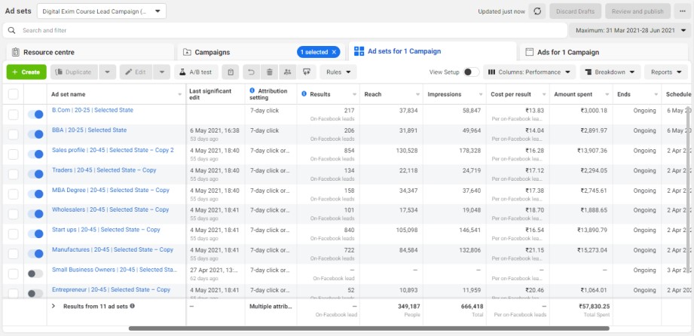The width and height of the screenshot is (694, 336).
Task: Switch to the Resource centre tab
Action: point(90,52)
